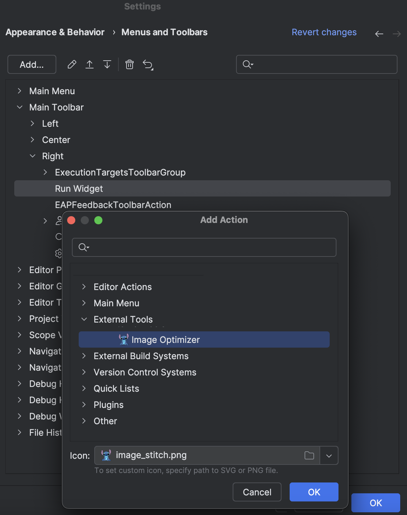Click the Stitch icon beside Image Optimizer
The image size is (407, 515).
(124, 339)
